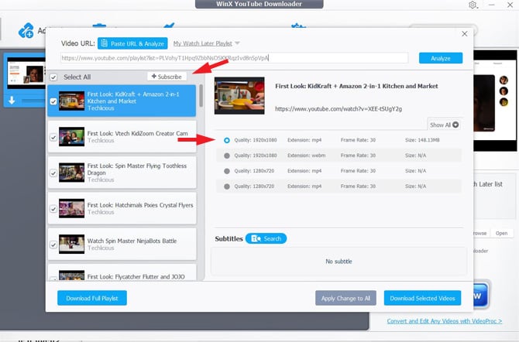Uncheck KidKraft Kitchen and Market video
Viewport: 519px width, 342px height.
tap(53, 101)
